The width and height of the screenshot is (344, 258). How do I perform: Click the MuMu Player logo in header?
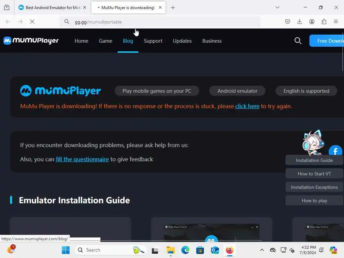click(31, 41)
